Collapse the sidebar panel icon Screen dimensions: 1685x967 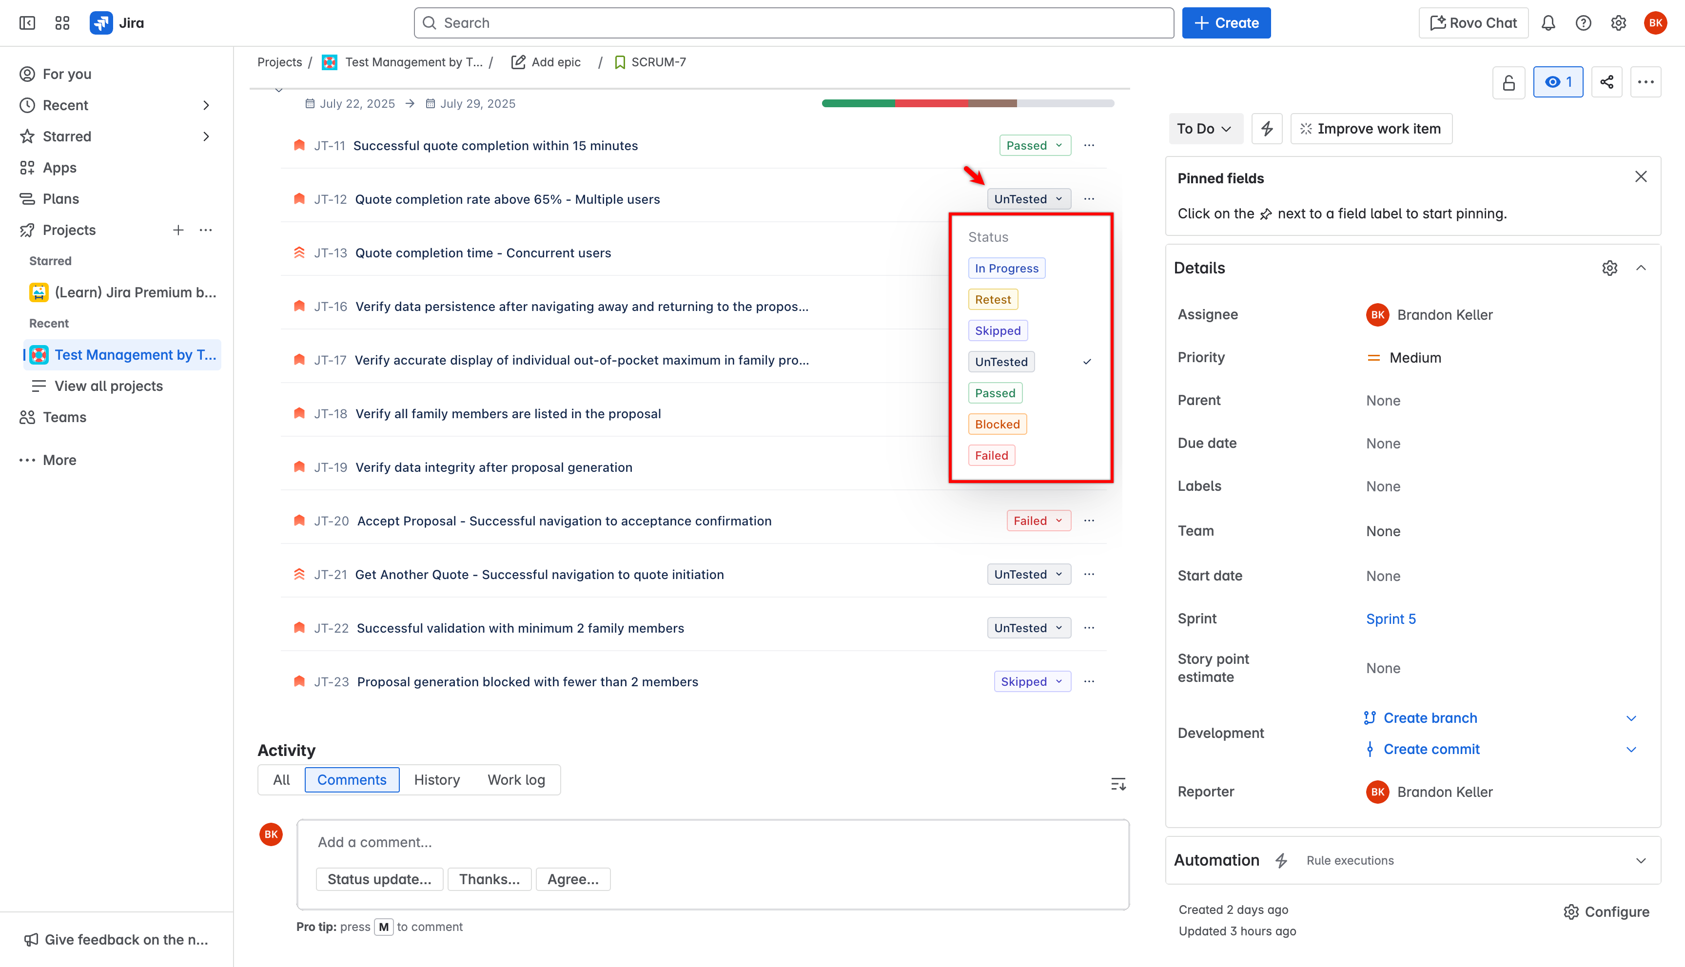click(x=27, y=23)
